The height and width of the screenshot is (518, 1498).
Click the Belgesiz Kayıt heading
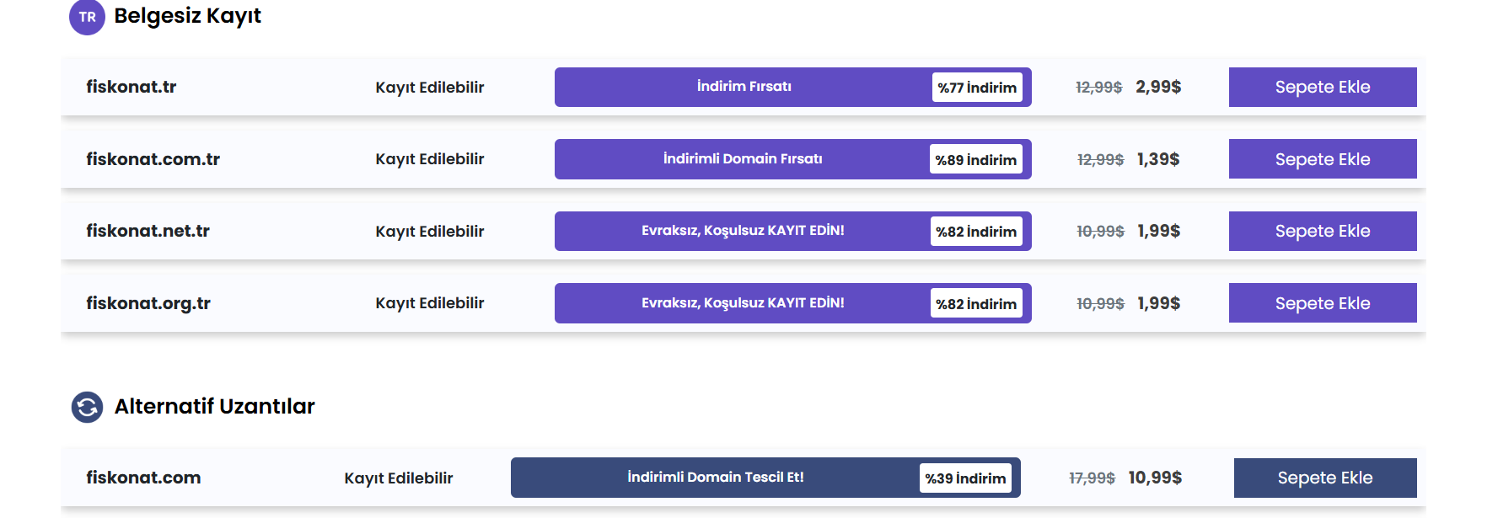(187, 16)
